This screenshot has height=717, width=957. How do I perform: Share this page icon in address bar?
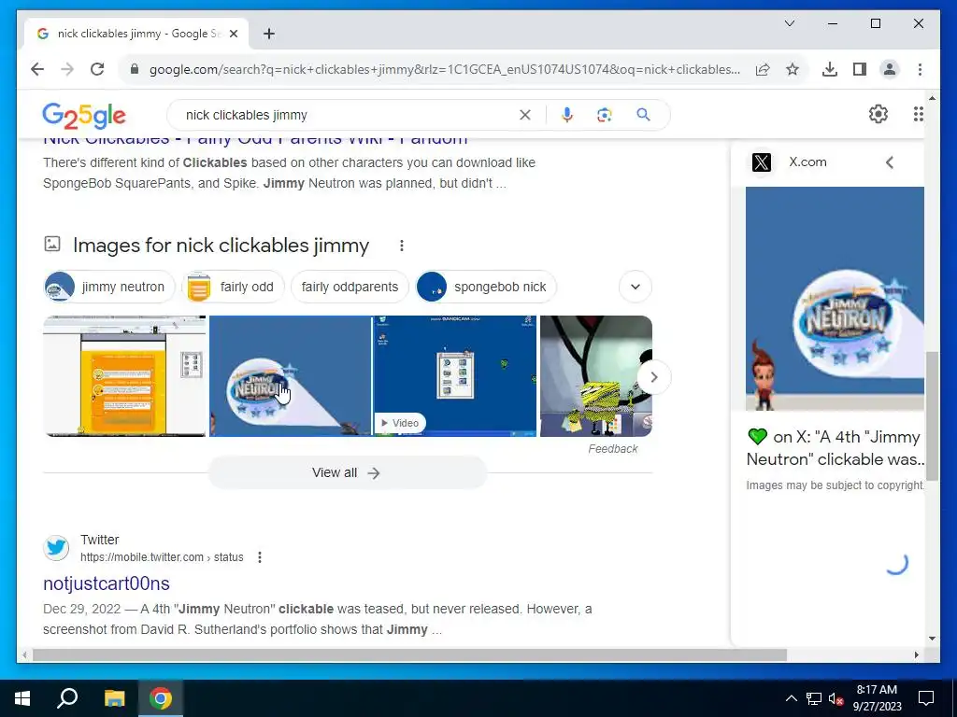tap(763, 69)
